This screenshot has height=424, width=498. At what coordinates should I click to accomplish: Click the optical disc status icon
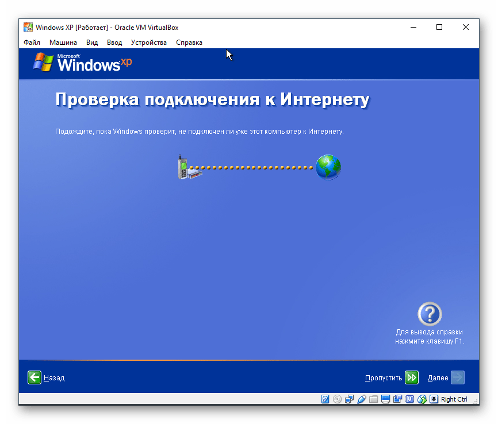(338, 399)
